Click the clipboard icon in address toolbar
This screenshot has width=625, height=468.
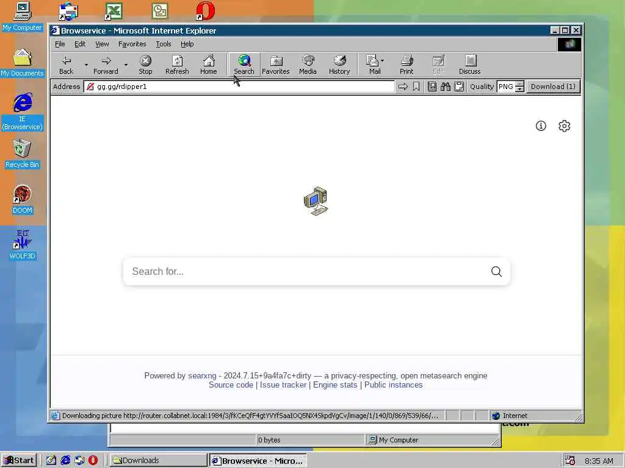459,87
